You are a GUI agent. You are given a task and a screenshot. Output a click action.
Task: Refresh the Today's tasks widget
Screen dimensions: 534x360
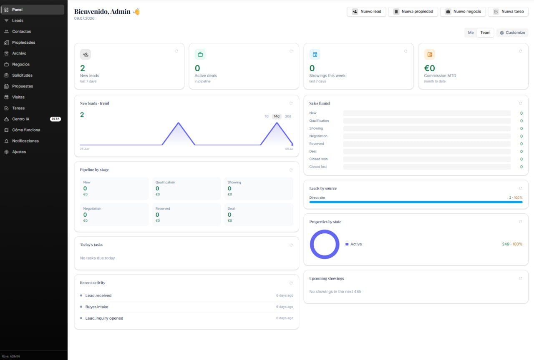click(291, 245)
